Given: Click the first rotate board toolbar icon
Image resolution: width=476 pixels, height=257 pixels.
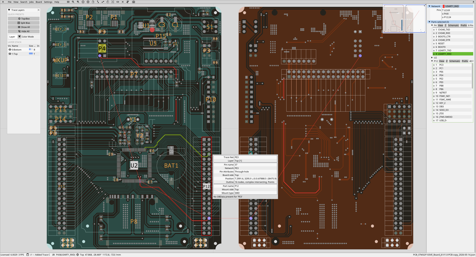Looking at the screenshot, I should click(93, 2).
